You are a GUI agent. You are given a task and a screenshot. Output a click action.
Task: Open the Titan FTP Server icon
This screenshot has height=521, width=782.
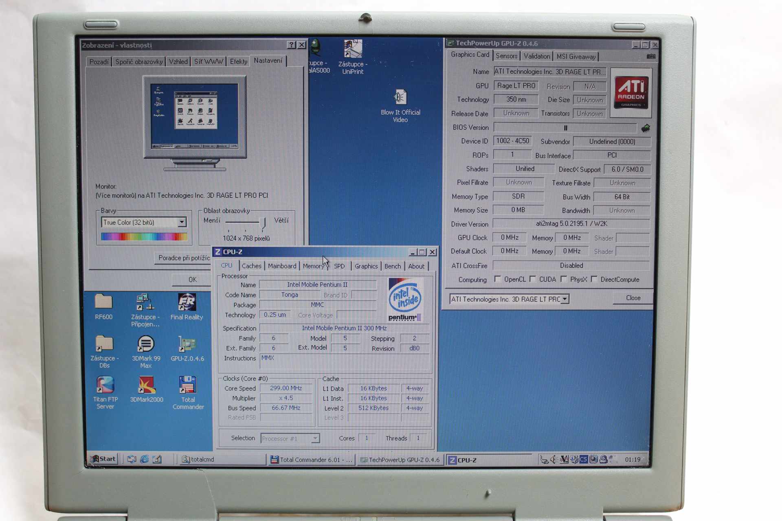coord(105,385)
